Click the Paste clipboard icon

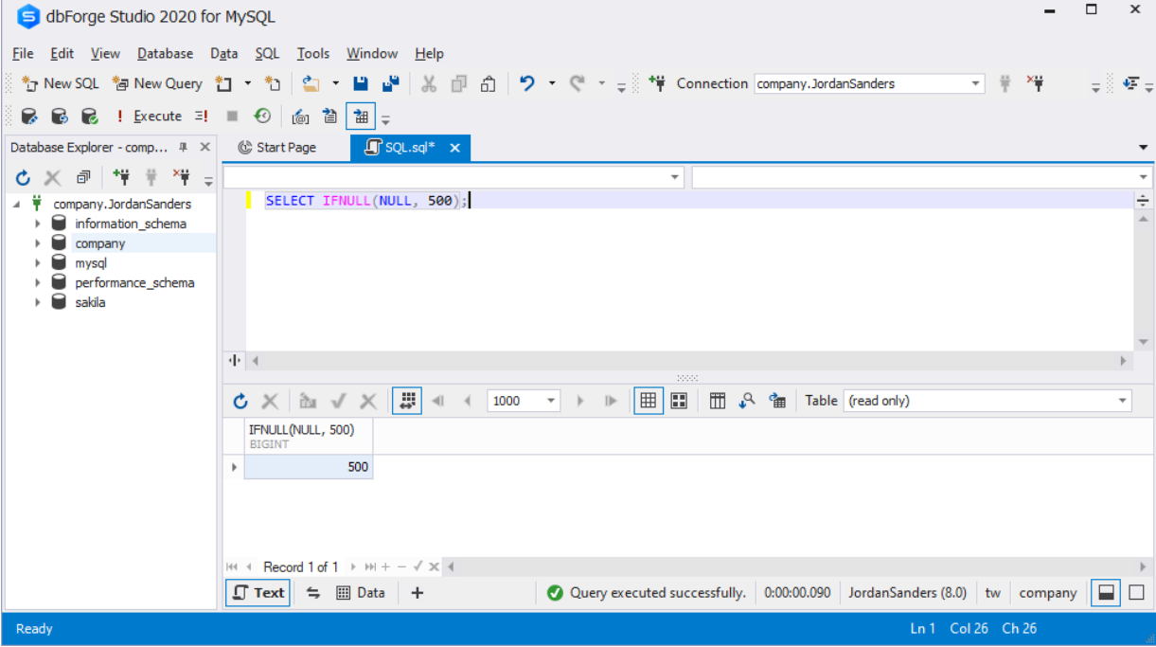tap(489, 83)
